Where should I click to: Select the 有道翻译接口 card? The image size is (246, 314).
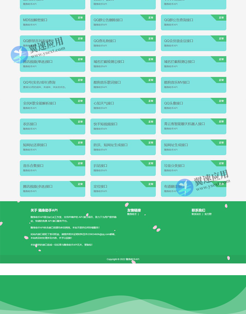click(x=193, y=188)
